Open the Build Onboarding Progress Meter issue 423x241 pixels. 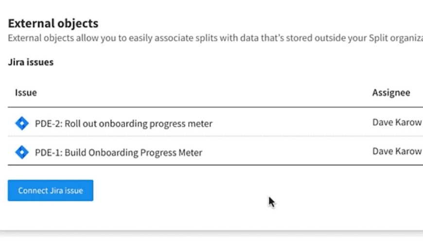pos(119,152)
